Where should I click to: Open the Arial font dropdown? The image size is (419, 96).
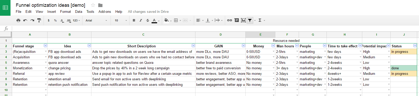coord(96,20)
